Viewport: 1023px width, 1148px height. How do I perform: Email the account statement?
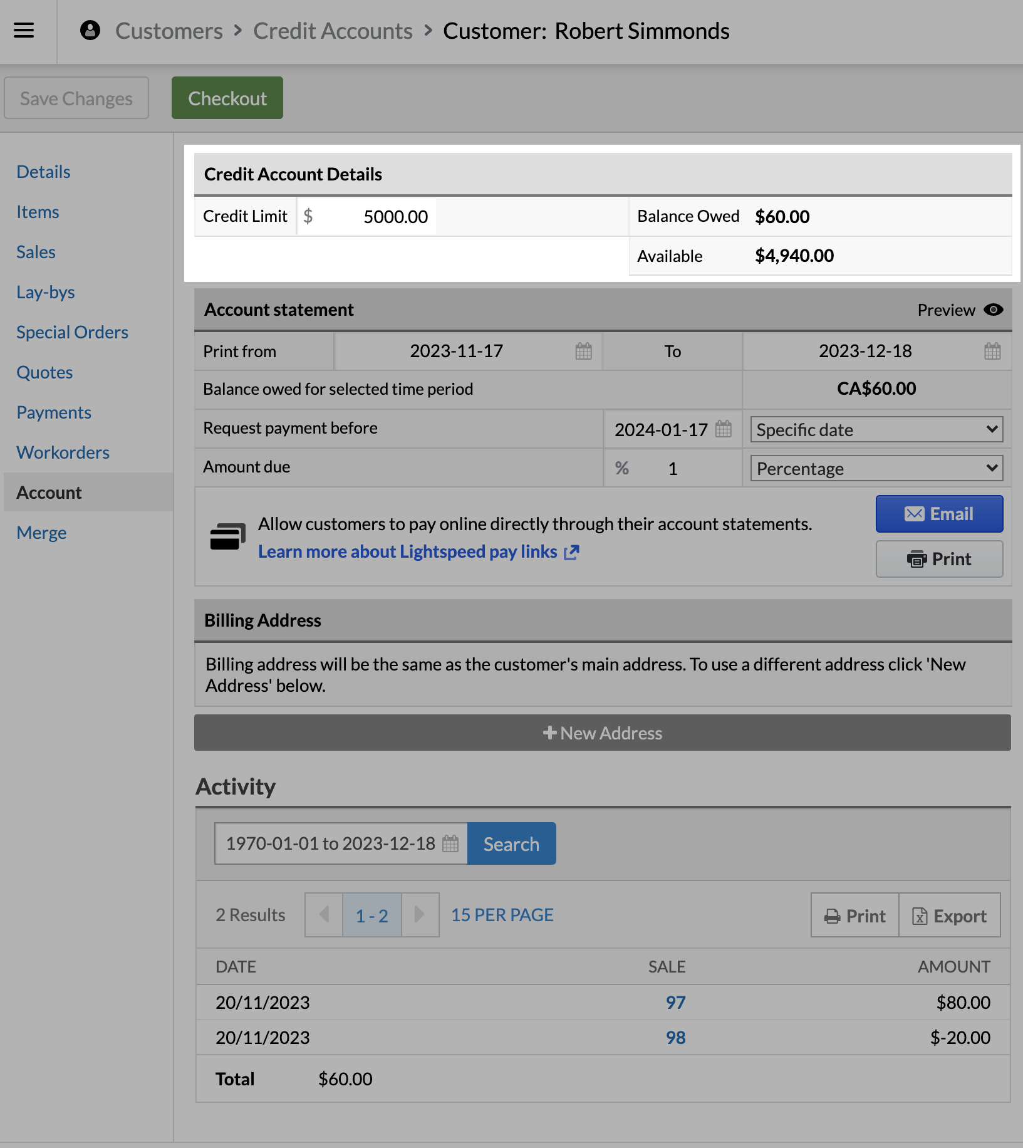click(938, 514)
